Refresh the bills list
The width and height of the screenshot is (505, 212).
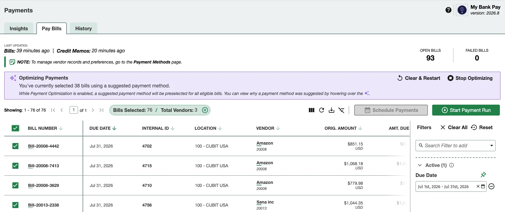click(x=322, y=110)
